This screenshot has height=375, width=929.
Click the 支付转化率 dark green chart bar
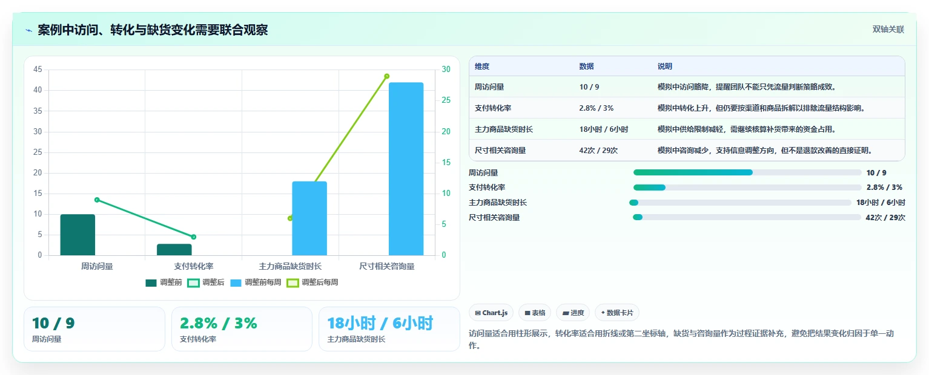coord(174,250)
